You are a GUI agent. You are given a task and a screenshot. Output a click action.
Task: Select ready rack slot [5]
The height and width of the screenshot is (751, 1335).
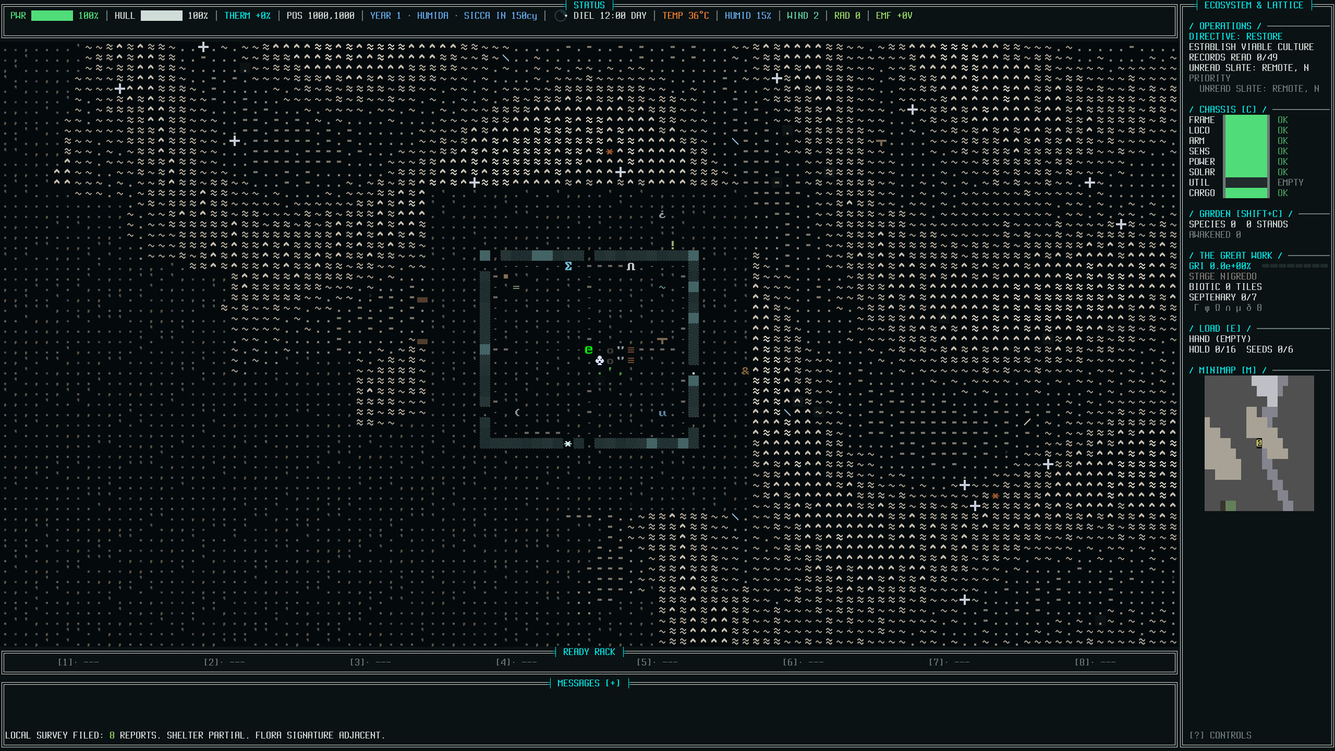(x=657, y=662)
